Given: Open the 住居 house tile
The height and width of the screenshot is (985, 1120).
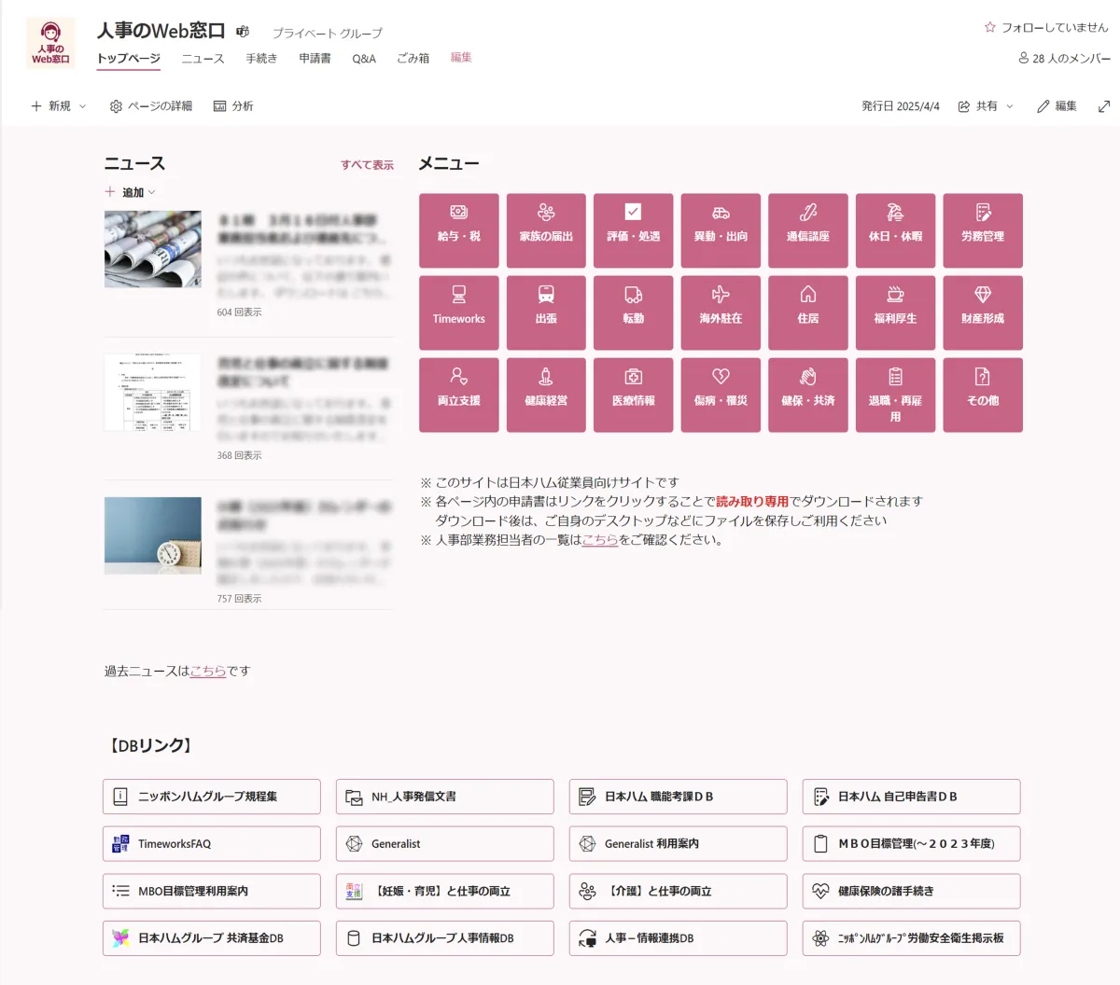Looking at the screenshot, I should (808, 312).
